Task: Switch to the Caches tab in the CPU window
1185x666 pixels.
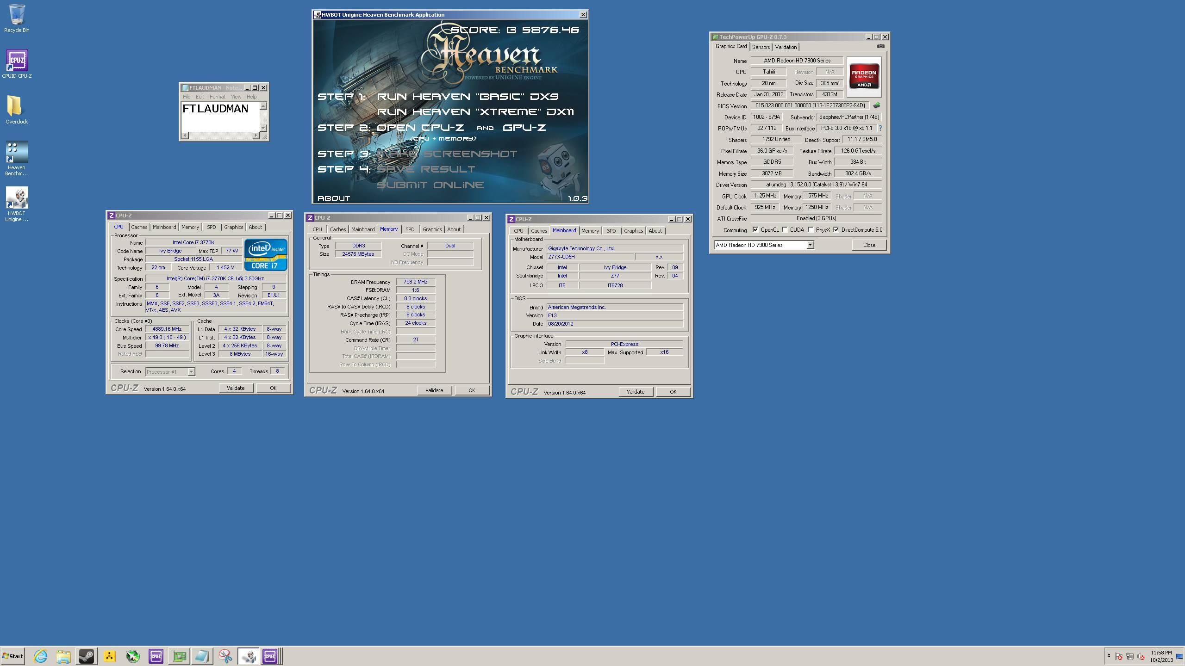Action: click(139, 227)
